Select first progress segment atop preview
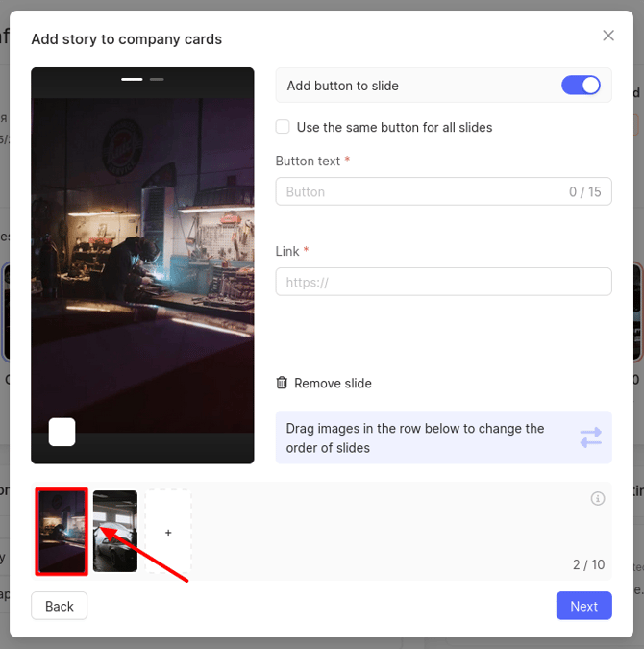The width and height of the screenshot is (644, 649). [132, 79]
